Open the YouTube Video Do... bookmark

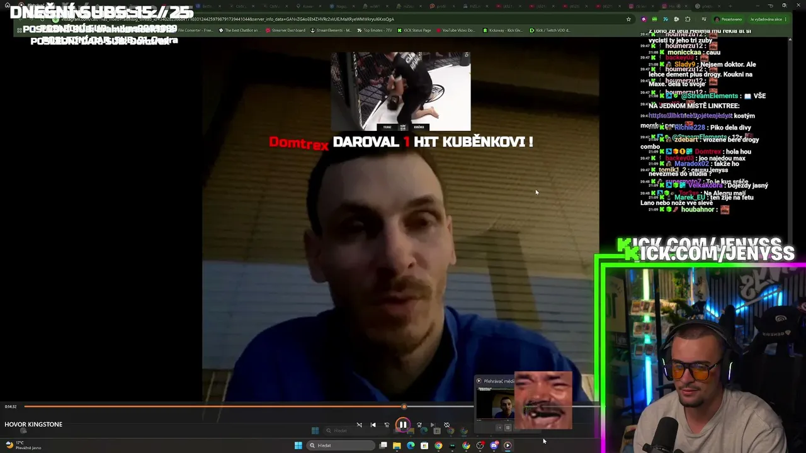click(455, 30)
